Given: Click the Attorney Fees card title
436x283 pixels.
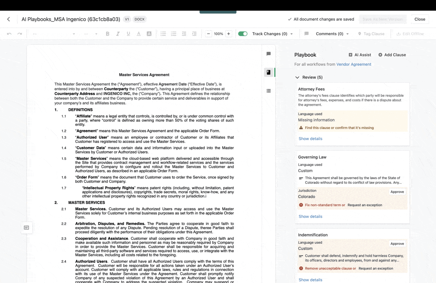Looking at the screenshot, I should click(x=311, y=89).
